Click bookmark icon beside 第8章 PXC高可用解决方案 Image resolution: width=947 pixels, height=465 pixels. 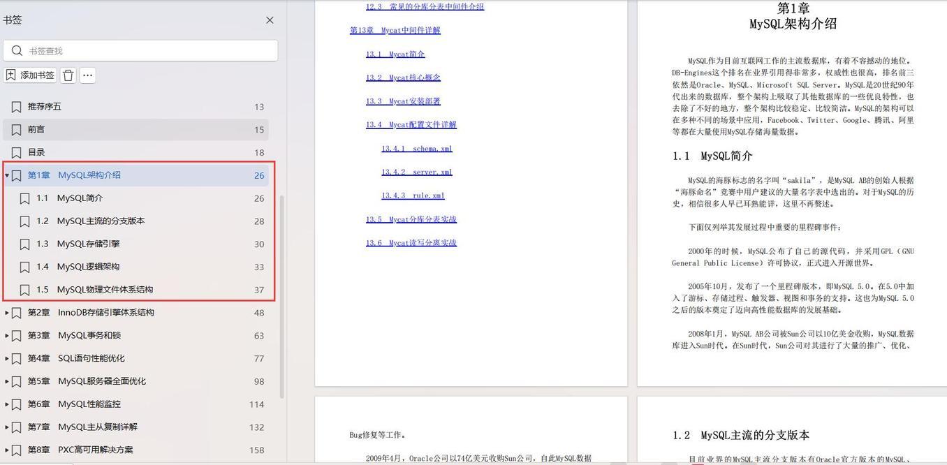click(16, 450)
